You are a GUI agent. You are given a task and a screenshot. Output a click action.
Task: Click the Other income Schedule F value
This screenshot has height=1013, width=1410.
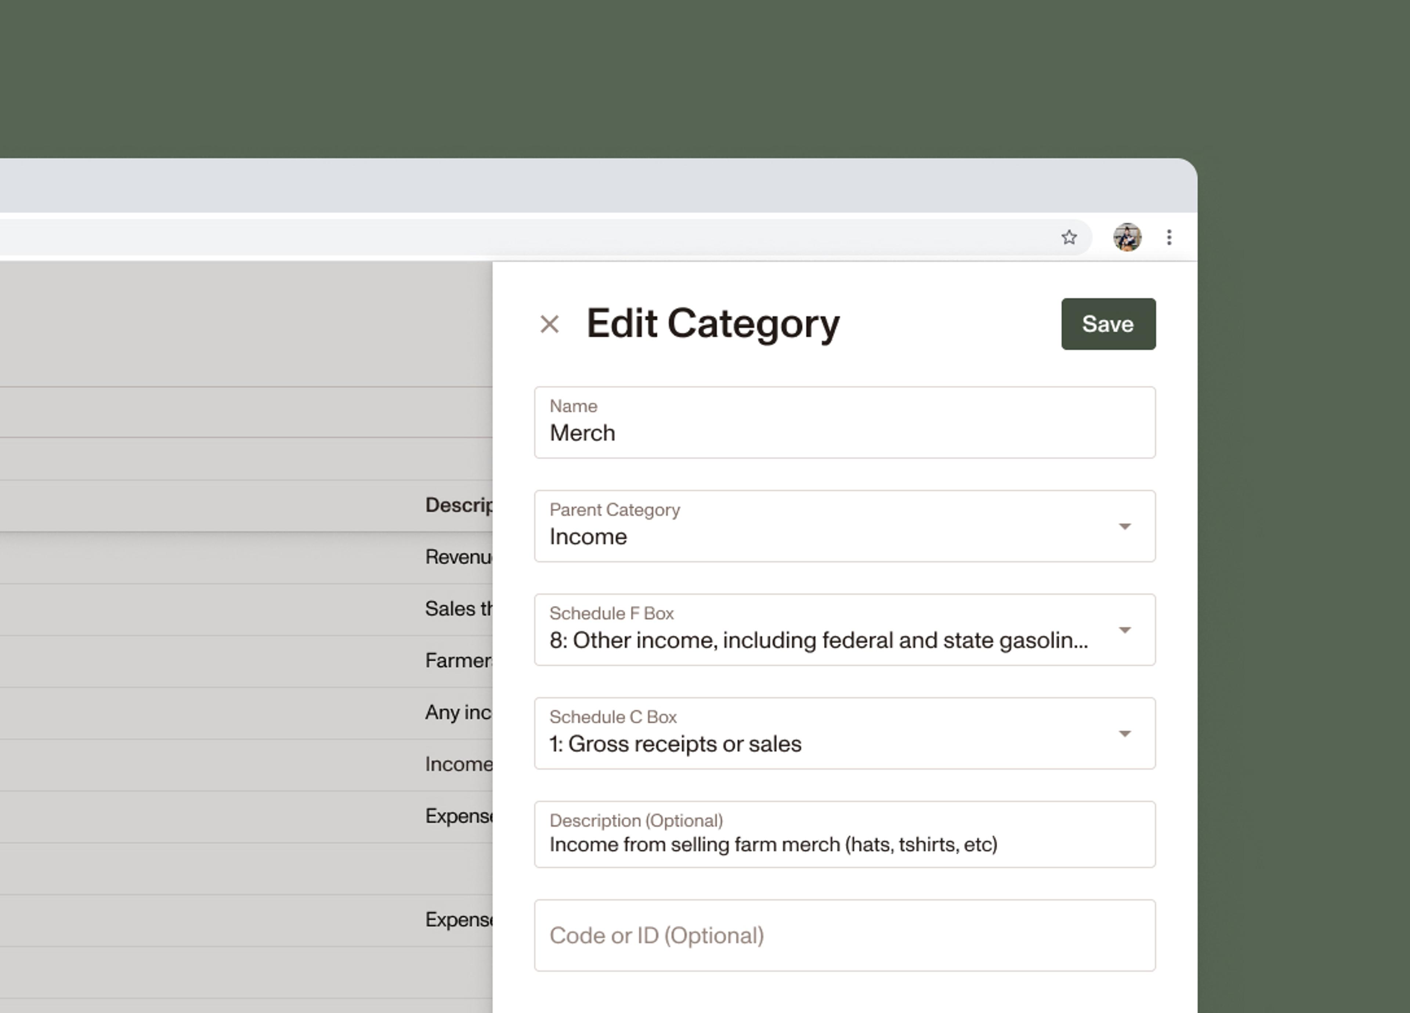coord(818,641)
